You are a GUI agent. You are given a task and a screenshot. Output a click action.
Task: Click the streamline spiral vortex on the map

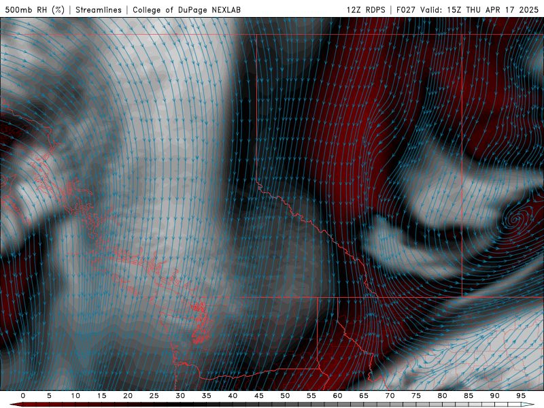click(x=516, y=219)
